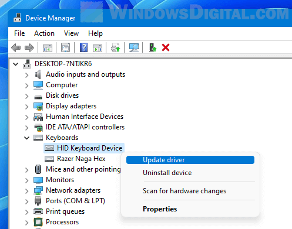Click the Mice and other pointing mouse icon
Viewport: 292px width, 229px height.
[x=38, y=169]
